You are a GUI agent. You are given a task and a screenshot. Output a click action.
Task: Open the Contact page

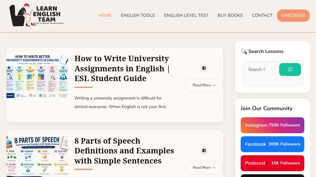[x=262, y=15]
